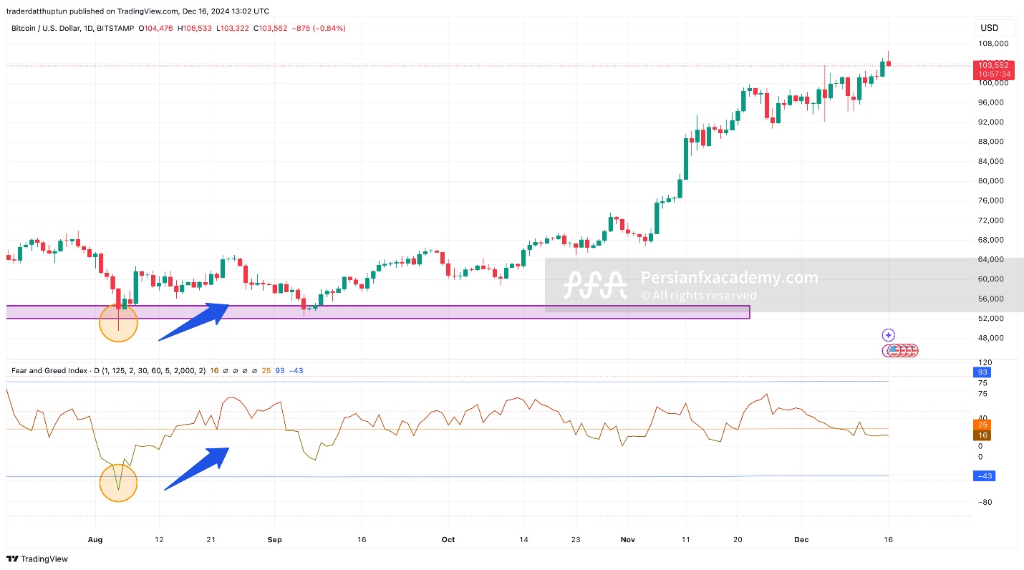
Task: Click the brown 16 tag on indicator scale
Action: point(982,435)
